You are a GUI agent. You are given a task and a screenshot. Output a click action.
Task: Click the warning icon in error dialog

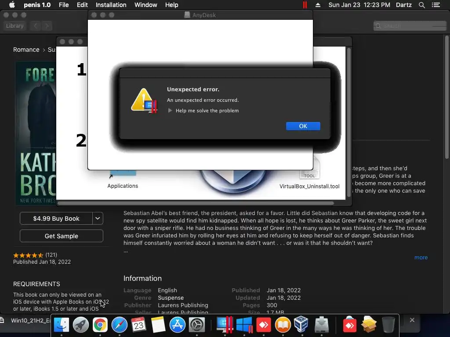pyautogui.click(x=144, y=100)
